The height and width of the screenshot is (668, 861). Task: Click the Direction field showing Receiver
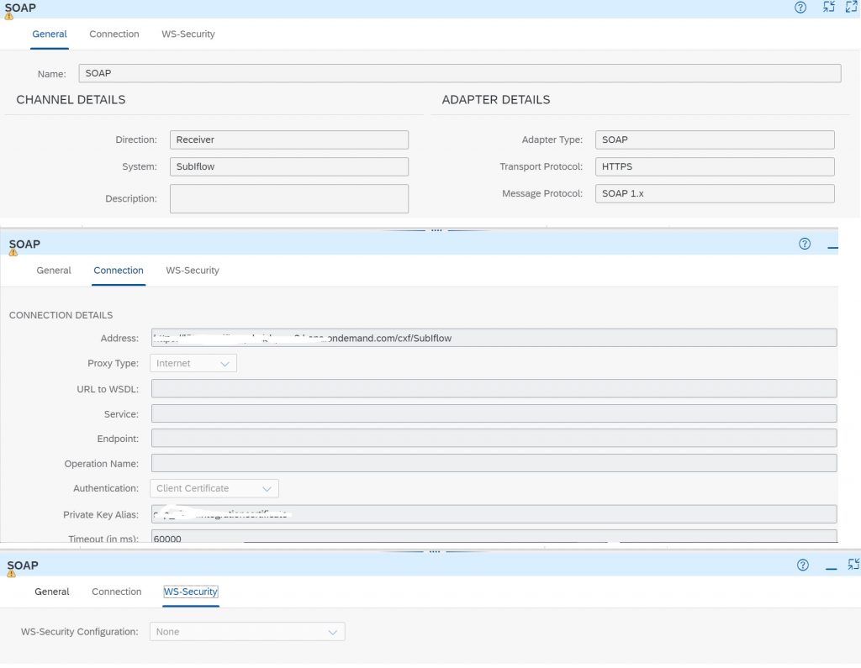pyautogui.click(x=289, y=140)
